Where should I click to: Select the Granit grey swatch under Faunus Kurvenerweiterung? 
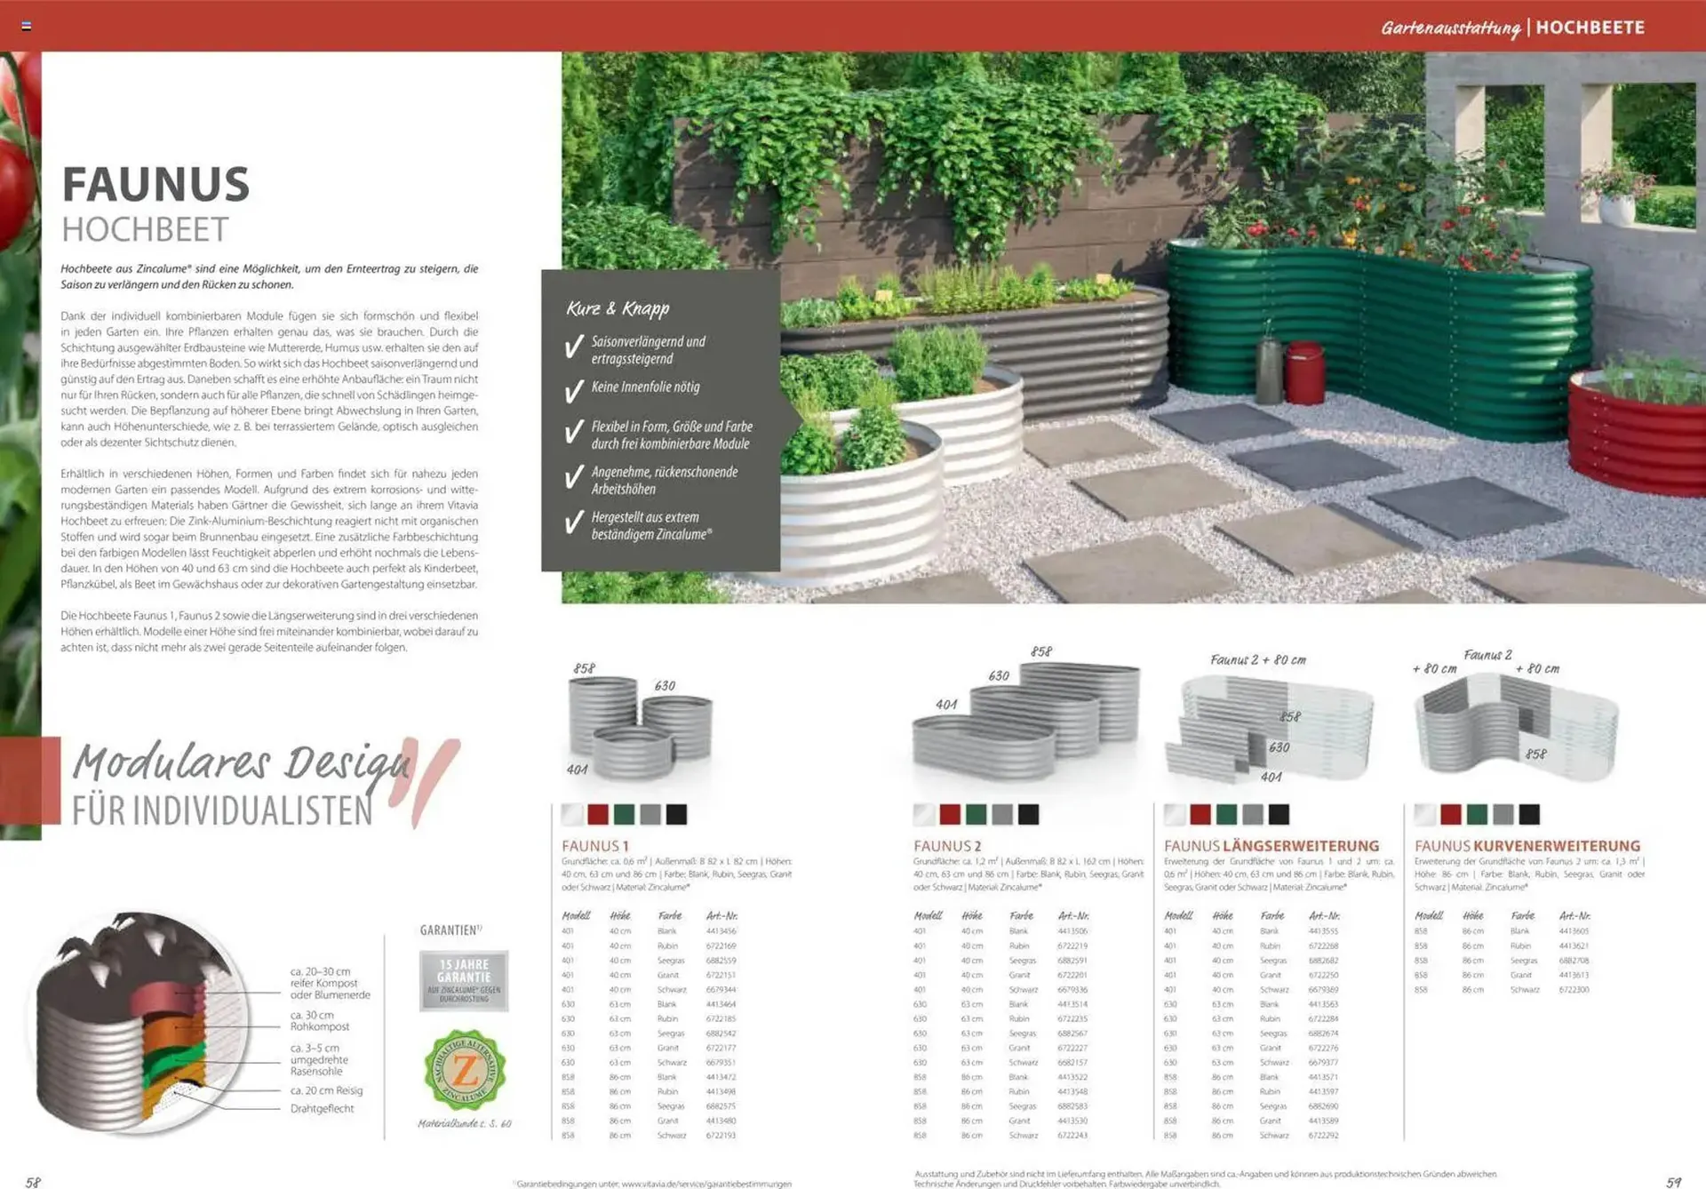[1503, 814]
